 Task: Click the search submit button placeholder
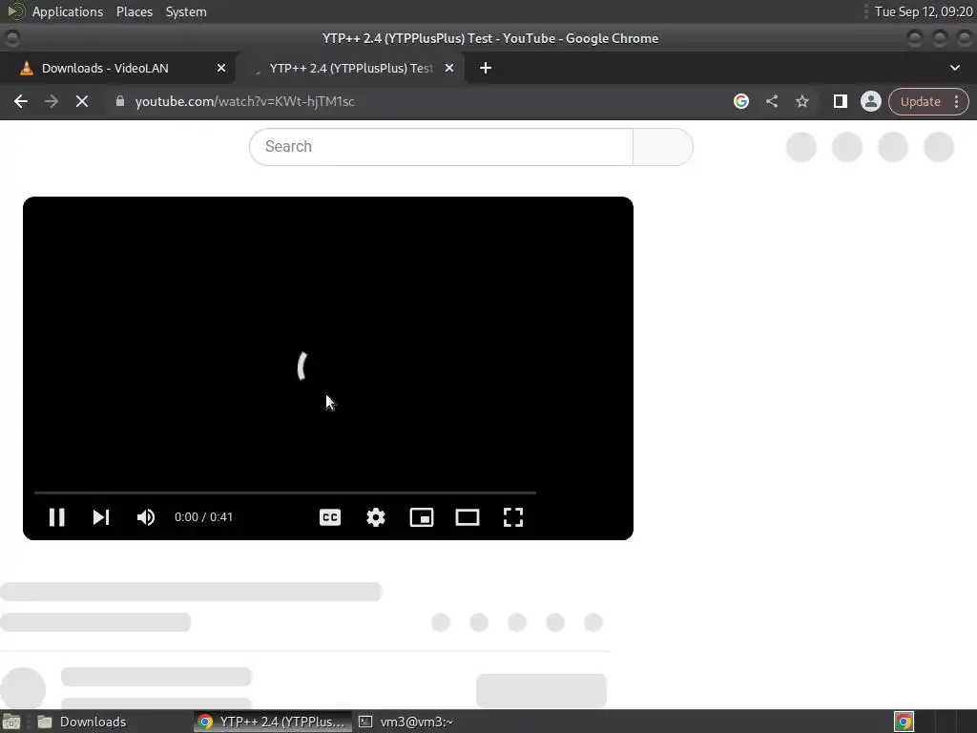(x=662, y=146)
